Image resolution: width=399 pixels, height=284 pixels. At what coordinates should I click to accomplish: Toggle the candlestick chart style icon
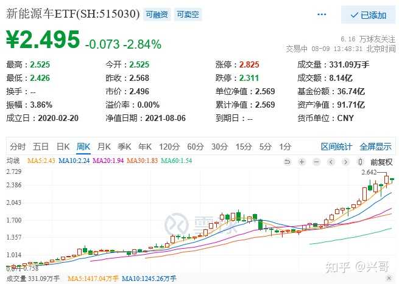coord(360,162)
